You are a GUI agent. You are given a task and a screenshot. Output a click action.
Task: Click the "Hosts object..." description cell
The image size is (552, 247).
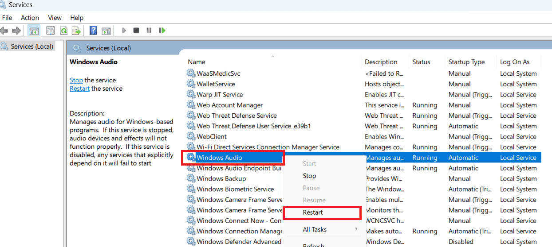point(384,84)
